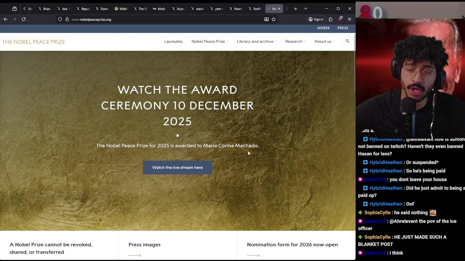Viewport: 465px width, 261px height.
Task: Switch to the News tab
Action: coord(235,9)
